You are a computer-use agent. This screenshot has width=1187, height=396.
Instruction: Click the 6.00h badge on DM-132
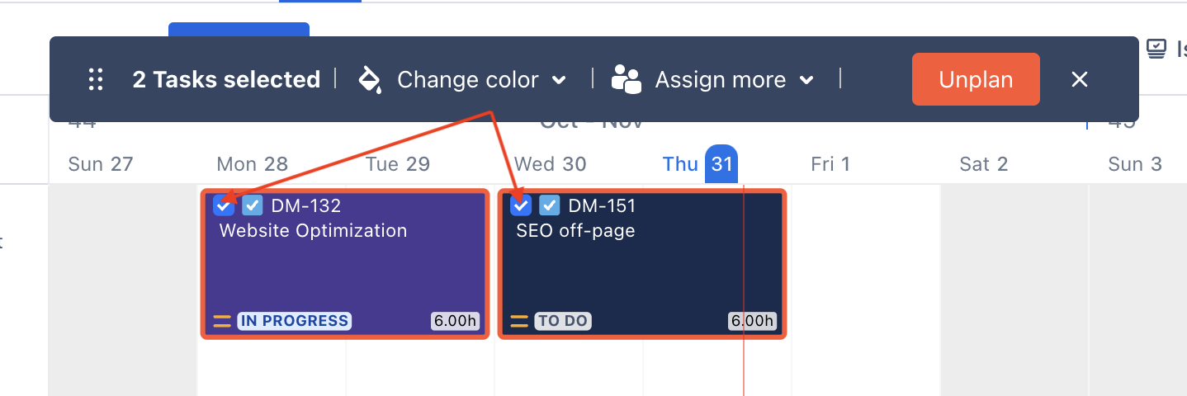pyautogui.click(x=456, y=321)
